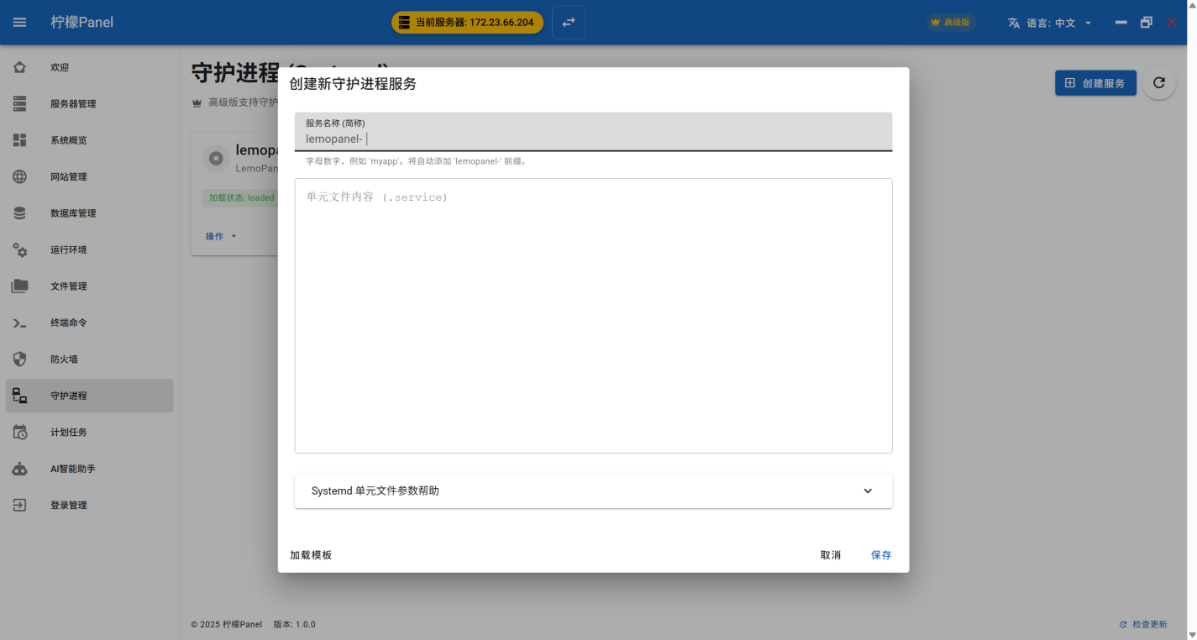Click the database management icon
The width and height of the screenshot is (1197, 640).
(20, 213)
